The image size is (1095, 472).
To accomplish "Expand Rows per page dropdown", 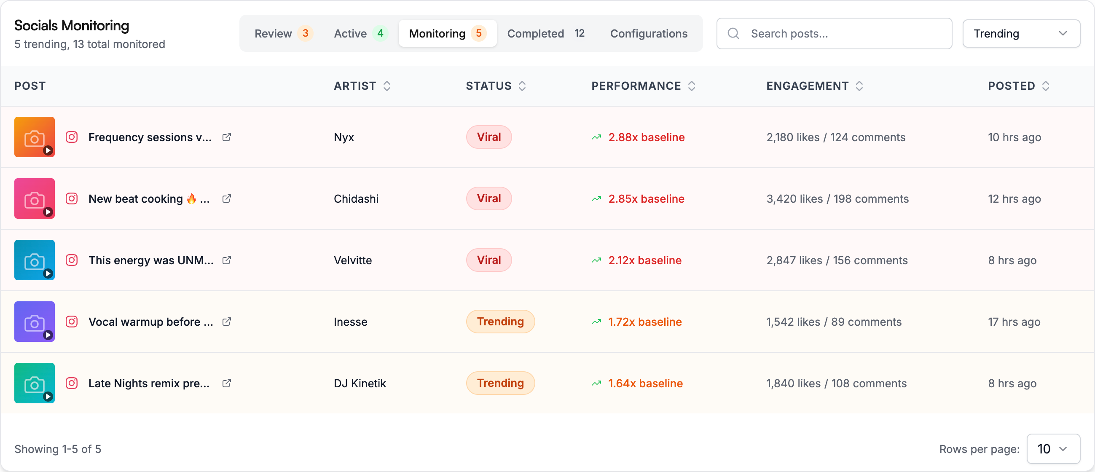I will click(x=1052, y=449).
